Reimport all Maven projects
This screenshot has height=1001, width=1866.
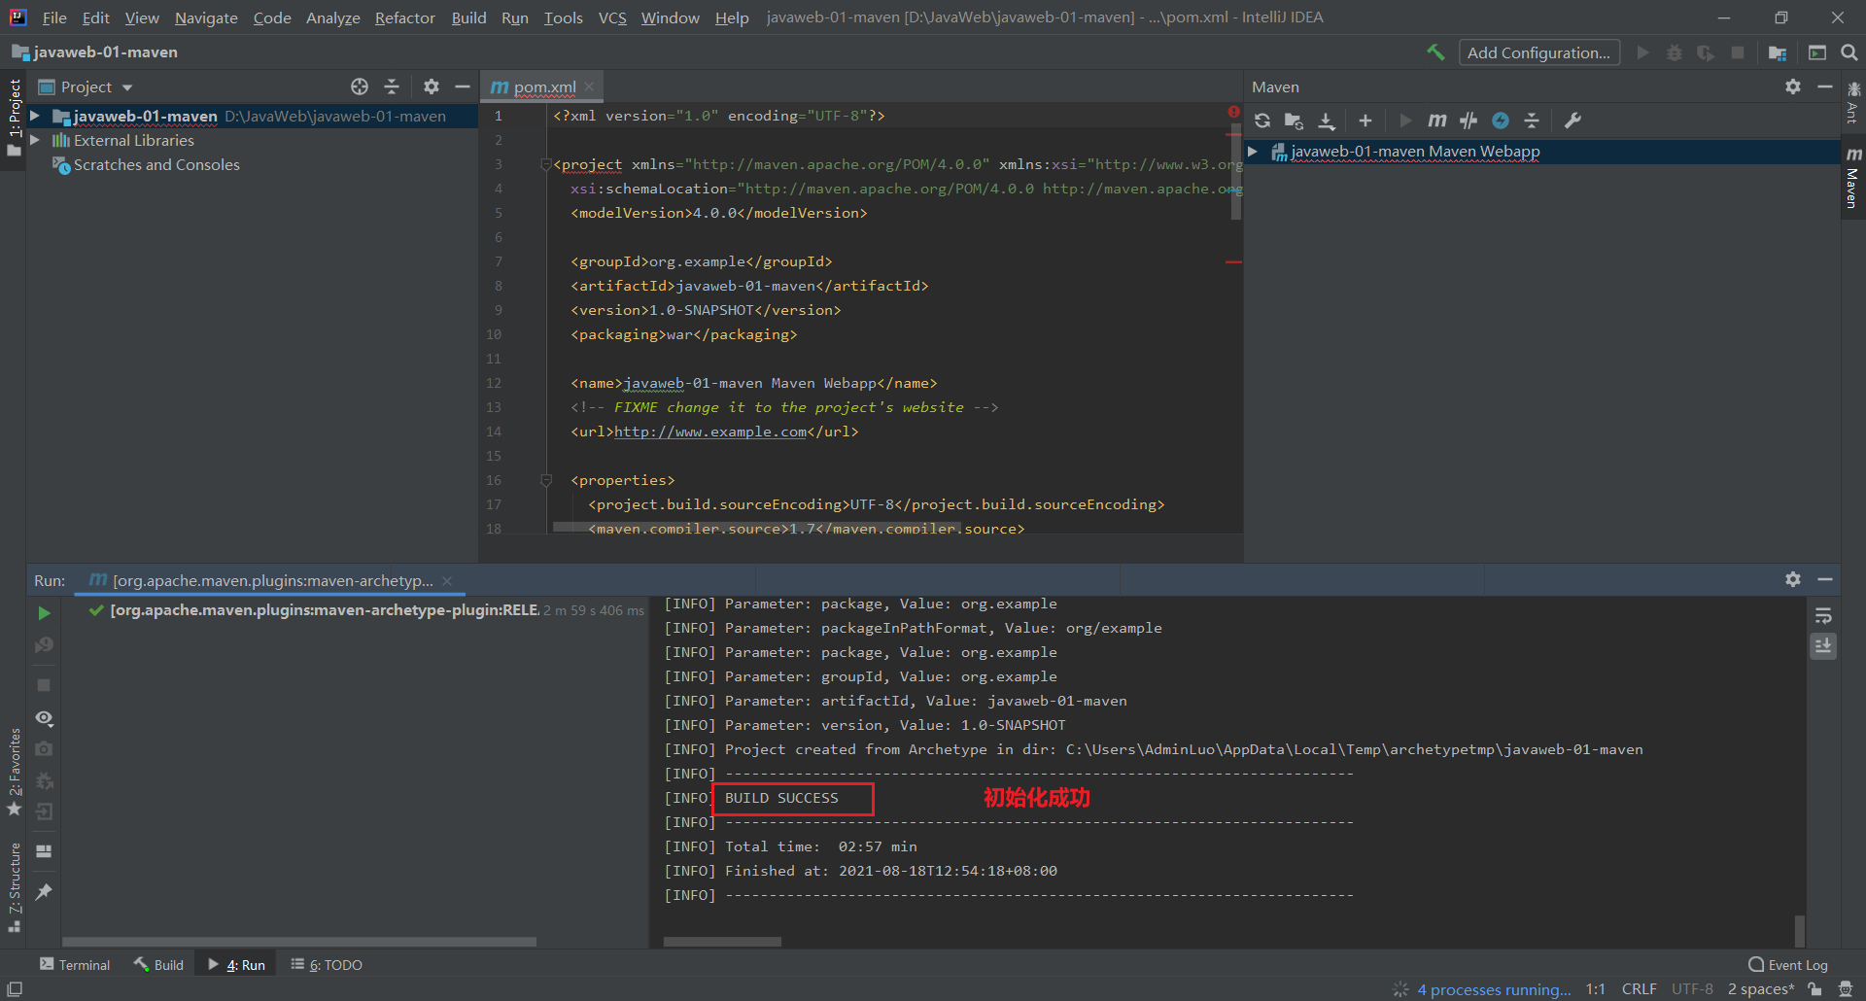pos(1262,121)
